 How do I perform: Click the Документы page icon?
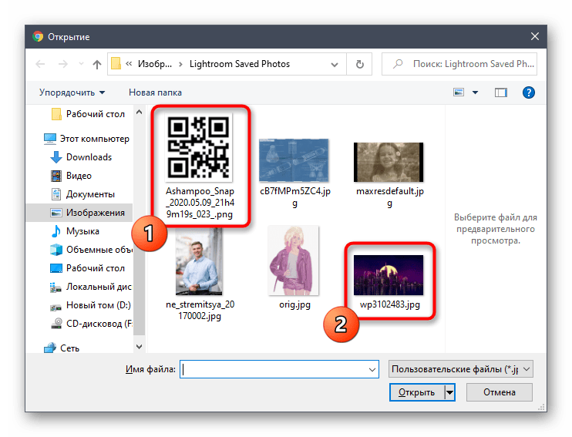point(56,194)
